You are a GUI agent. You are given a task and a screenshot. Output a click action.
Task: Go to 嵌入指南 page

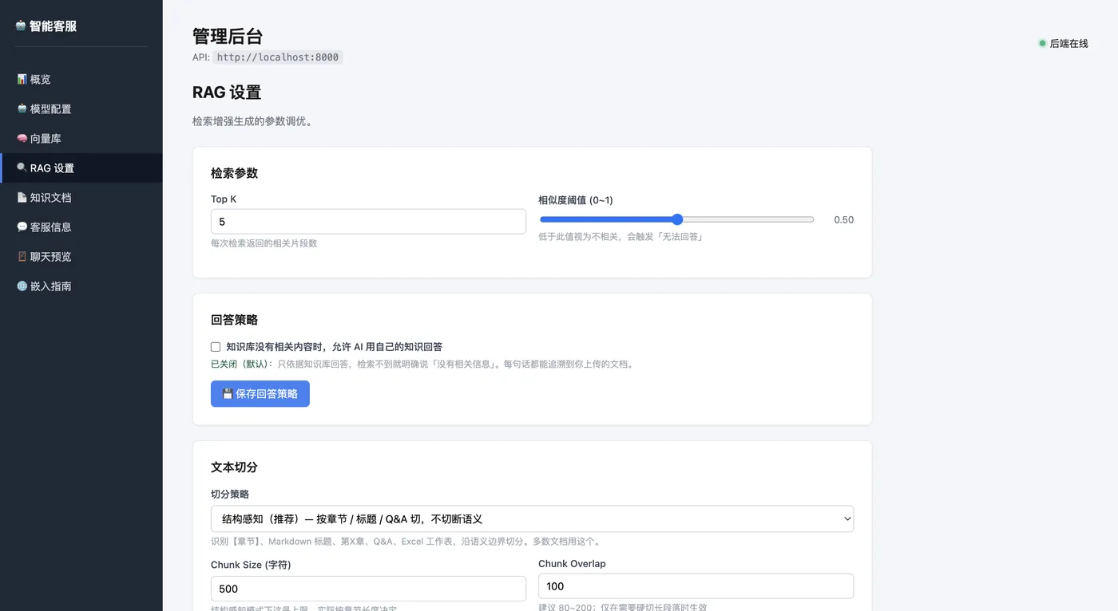(x=81, y=286)
